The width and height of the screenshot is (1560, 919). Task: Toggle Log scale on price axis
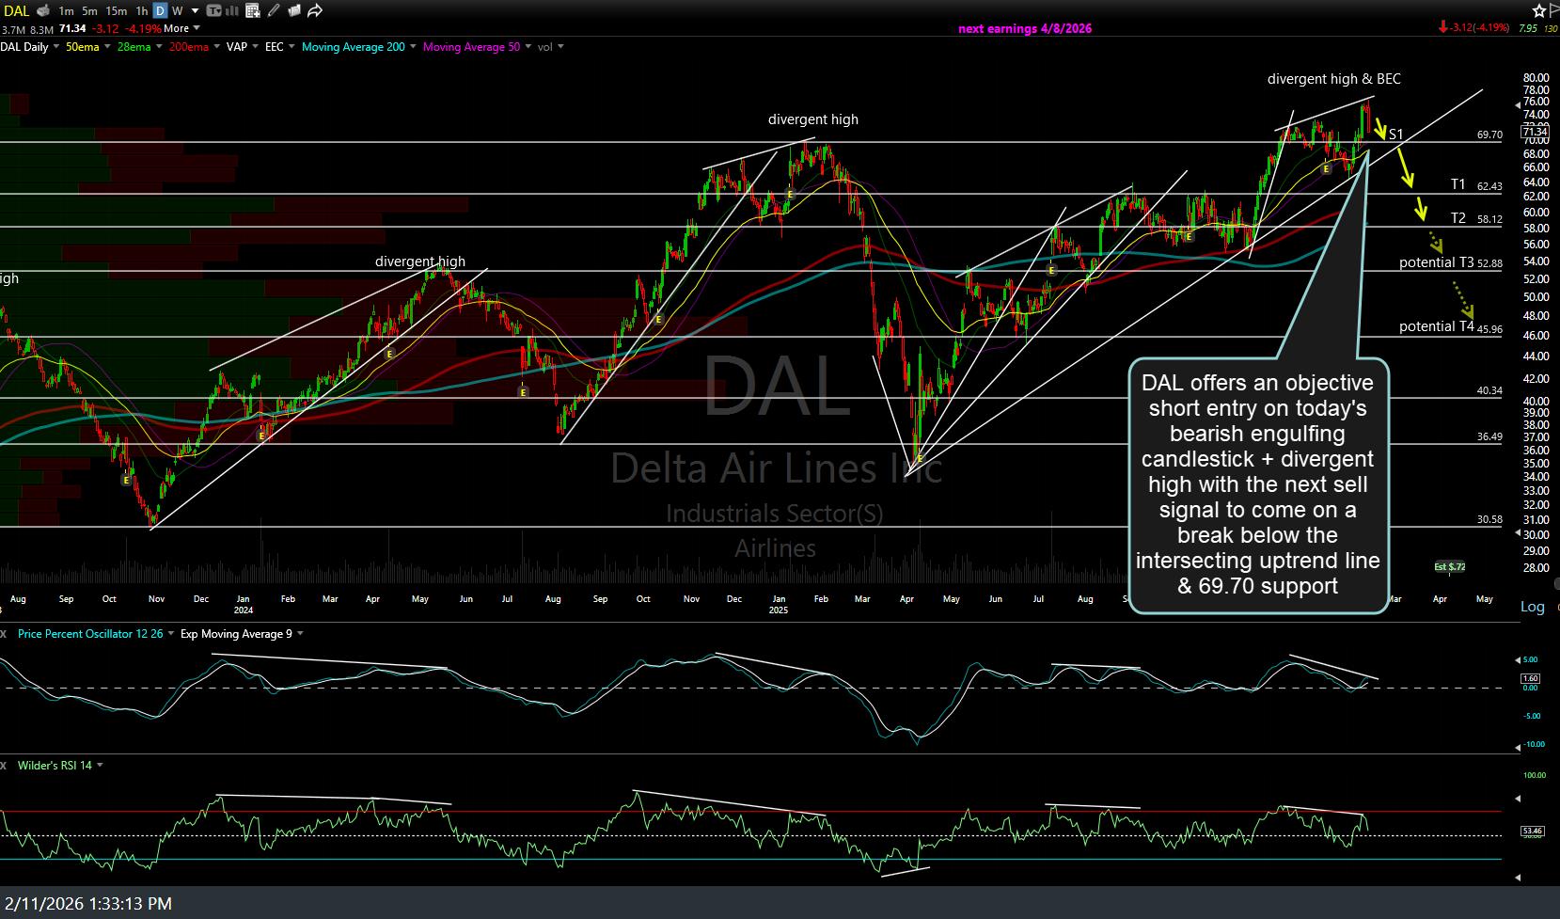[x=1532, y=607]
